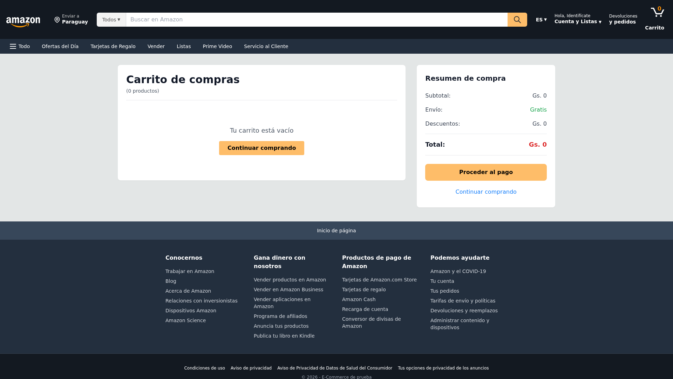This screenshot has width=673, height=379.
Task: Open Programa de afiliados link
Action: pyautogui.click(x=280, y=316)
